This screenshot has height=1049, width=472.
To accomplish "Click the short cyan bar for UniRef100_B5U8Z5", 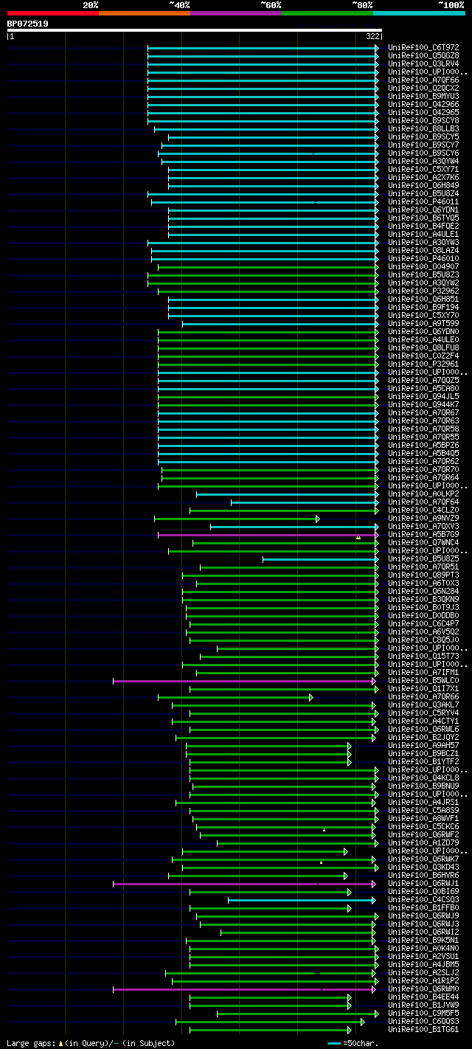I will (320, 559).
